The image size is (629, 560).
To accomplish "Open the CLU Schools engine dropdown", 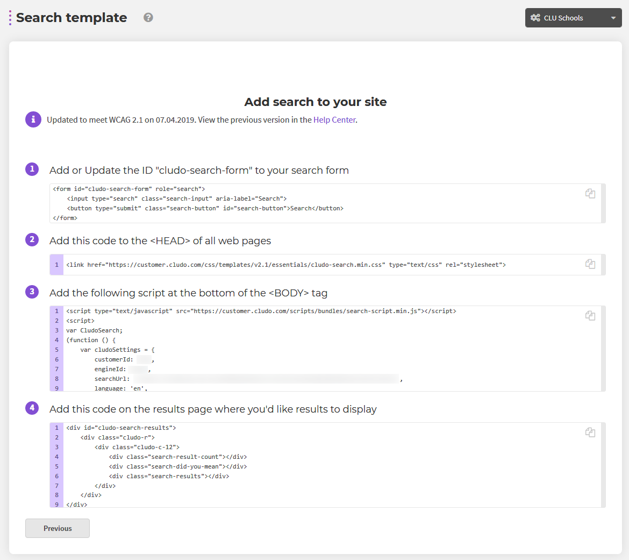I will coord(573,18).
